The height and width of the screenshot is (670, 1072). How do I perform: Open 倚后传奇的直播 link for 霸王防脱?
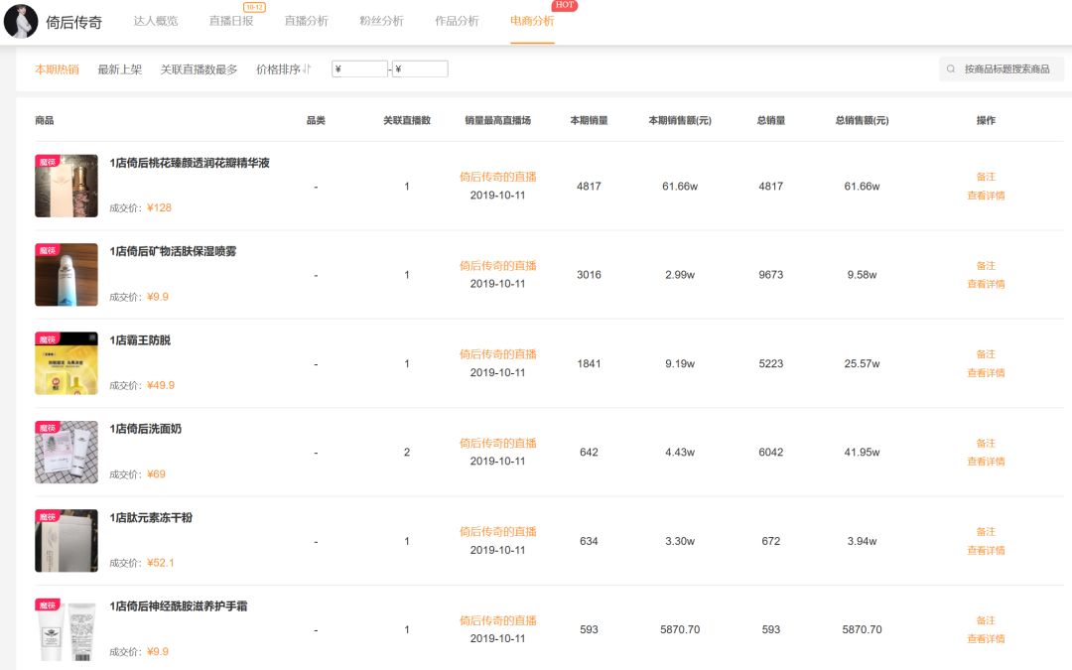501,353
